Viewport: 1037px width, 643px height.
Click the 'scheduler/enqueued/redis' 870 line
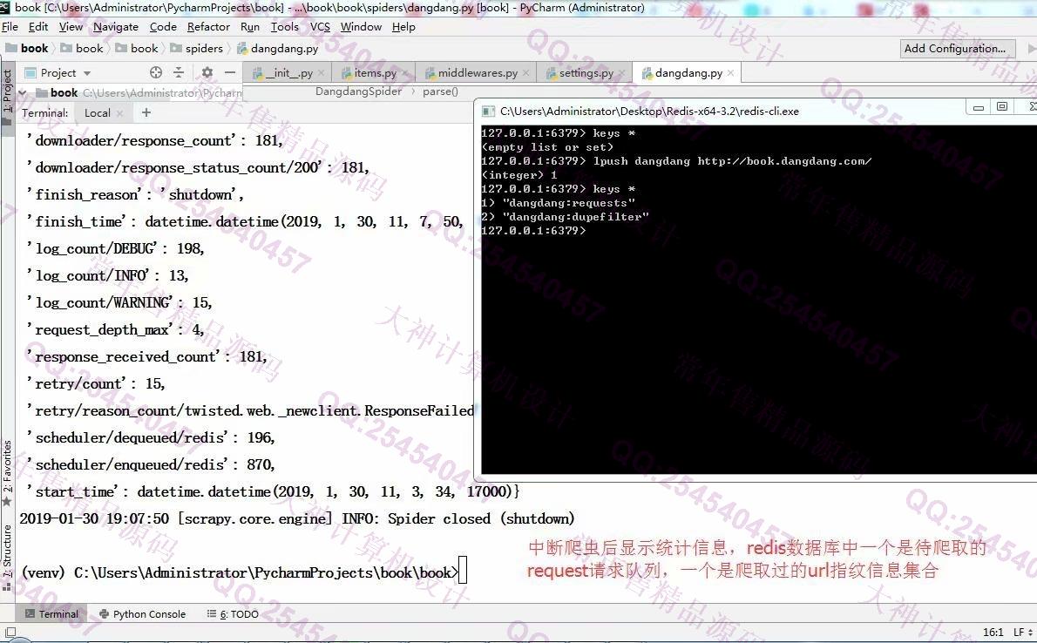click(x=151, y=464)
